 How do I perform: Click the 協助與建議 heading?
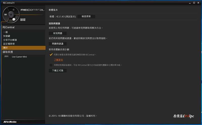click(54, 23)
